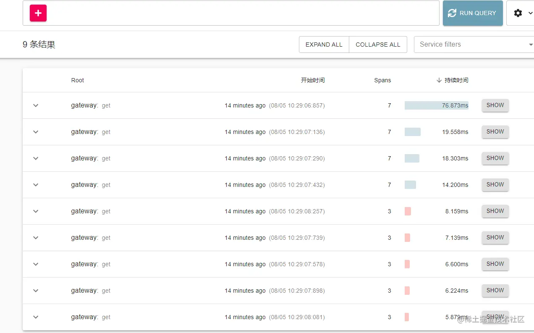This screenshot has width=534, height=333.
Task: Click the timestamp 08/05 10:29:07:898
Action: click(297, 291)
